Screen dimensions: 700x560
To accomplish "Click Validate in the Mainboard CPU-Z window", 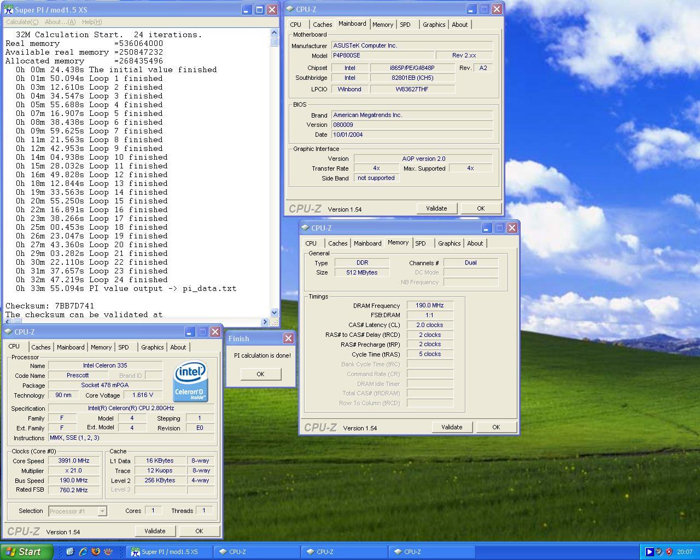I will (436, 208).
